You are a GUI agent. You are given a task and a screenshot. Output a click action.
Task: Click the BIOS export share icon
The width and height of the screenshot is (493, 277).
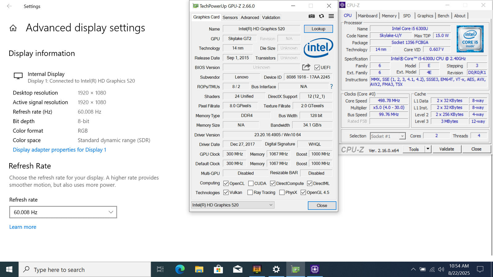(306, 67)
